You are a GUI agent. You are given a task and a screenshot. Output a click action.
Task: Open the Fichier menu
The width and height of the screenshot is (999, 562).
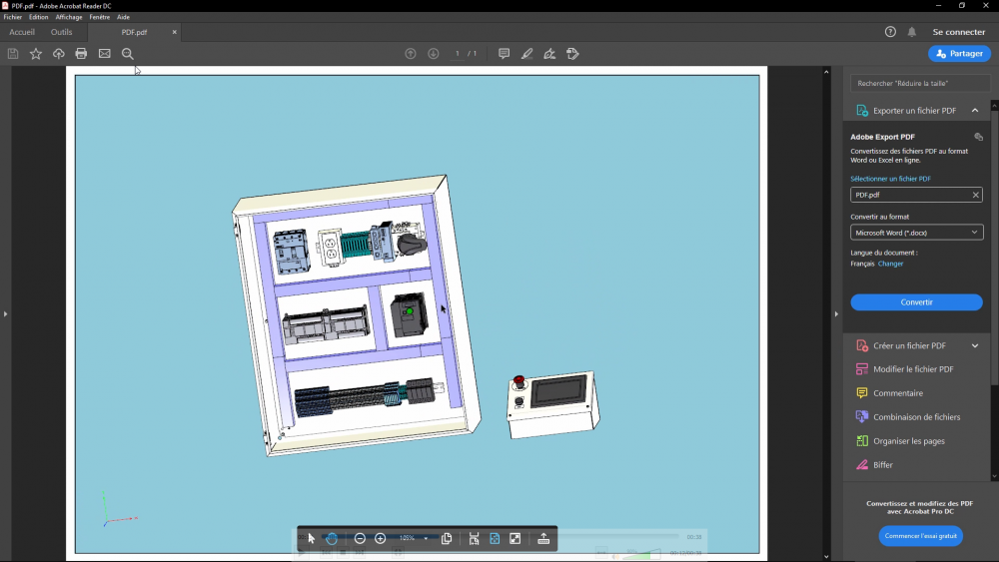tap(13, 17)
